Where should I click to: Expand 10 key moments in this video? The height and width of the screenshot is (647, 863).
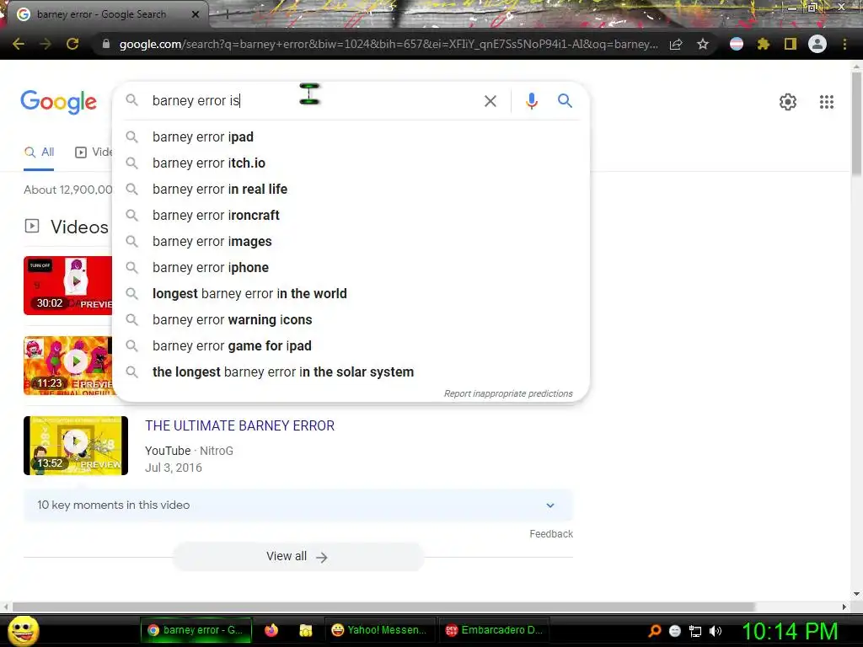click(298, 505)
